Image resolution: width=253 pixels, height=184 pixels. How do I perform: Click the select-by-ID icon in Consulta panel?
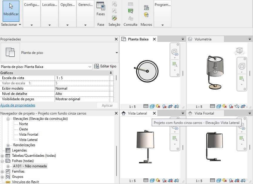[131, 11]
